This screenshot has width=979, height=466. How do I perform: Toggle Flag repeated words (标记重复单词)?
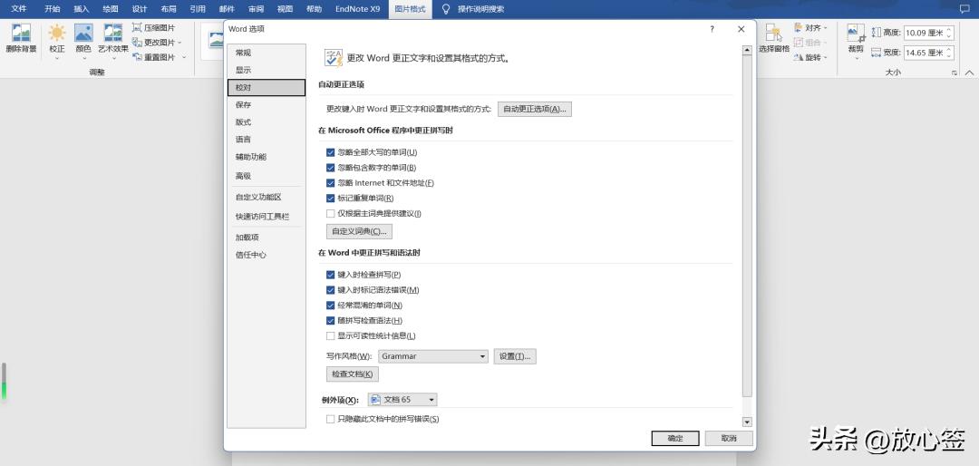(x=330, y=198)
